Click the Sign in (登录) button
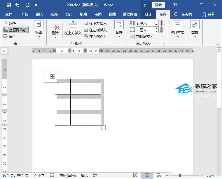This screenshot has height=179, width=222. coord(158,5)
